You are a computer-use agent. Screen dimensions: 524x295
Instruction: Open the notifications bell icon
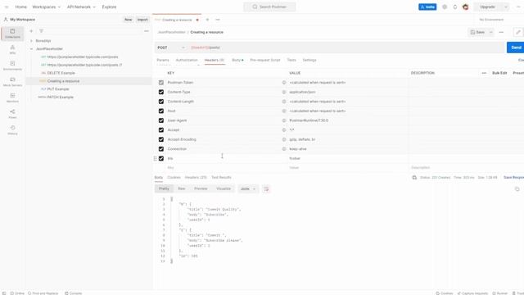pos(455,7)
